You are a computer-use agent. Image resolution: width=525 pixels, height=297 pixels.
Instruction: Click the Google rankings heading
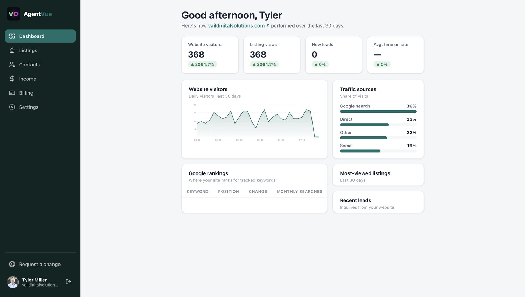(x=209, y=173)
